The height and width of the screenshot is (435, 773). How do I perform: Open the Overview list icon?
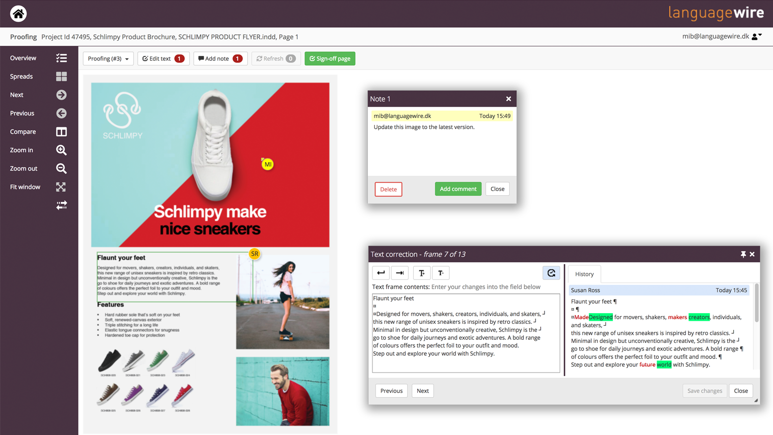(61, 58)
